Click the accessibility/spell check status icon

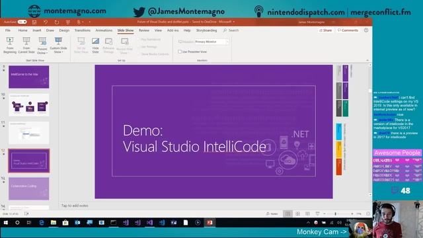(x=26, y=214)
